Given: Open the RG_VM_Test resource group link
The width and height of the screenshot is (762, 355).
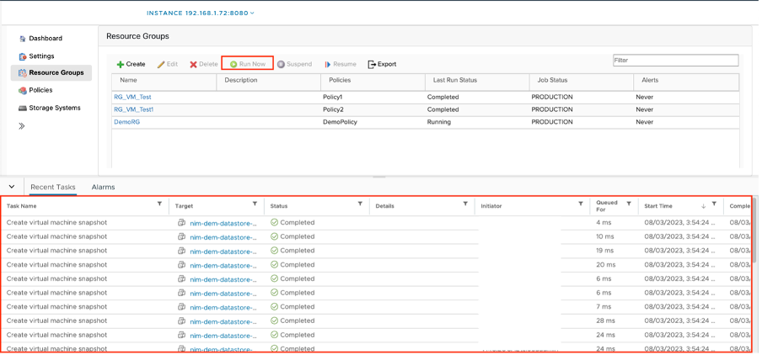Looking at the screenshot, I should tap(132, 97).
